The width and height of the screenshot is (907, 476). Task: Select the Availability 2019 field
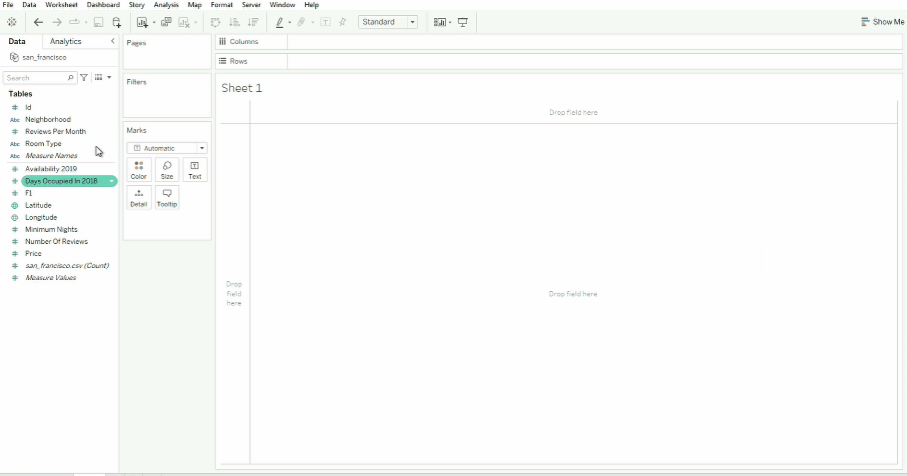[x=51, y=169]
